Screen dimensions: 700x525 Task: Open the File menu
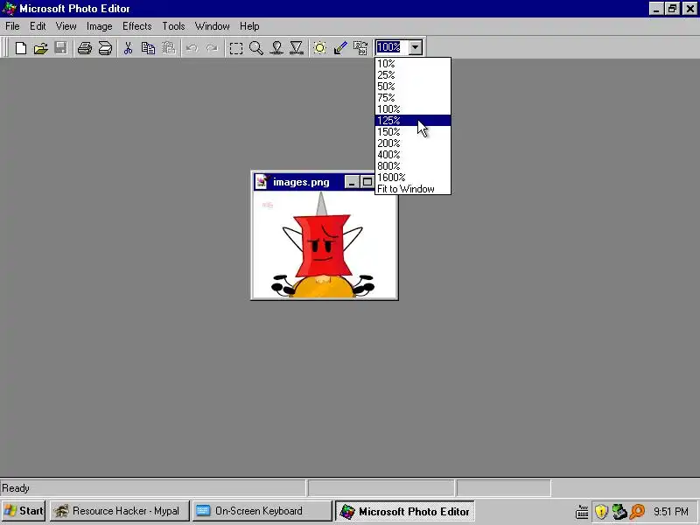click(12, 26)
